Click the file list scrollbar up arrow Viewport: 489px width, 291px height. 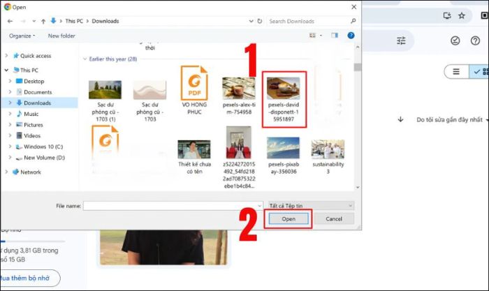358,47
